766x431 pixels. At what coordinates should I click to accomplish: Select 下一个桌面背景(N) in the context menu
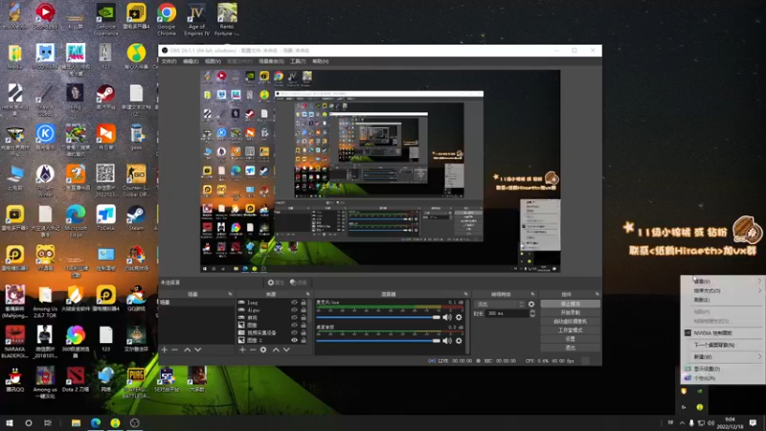(722, 345)
